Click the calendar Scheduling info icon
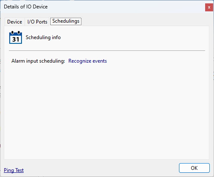Image resolution: width=214 pixels, height=177 pixels. coord(16,37)
